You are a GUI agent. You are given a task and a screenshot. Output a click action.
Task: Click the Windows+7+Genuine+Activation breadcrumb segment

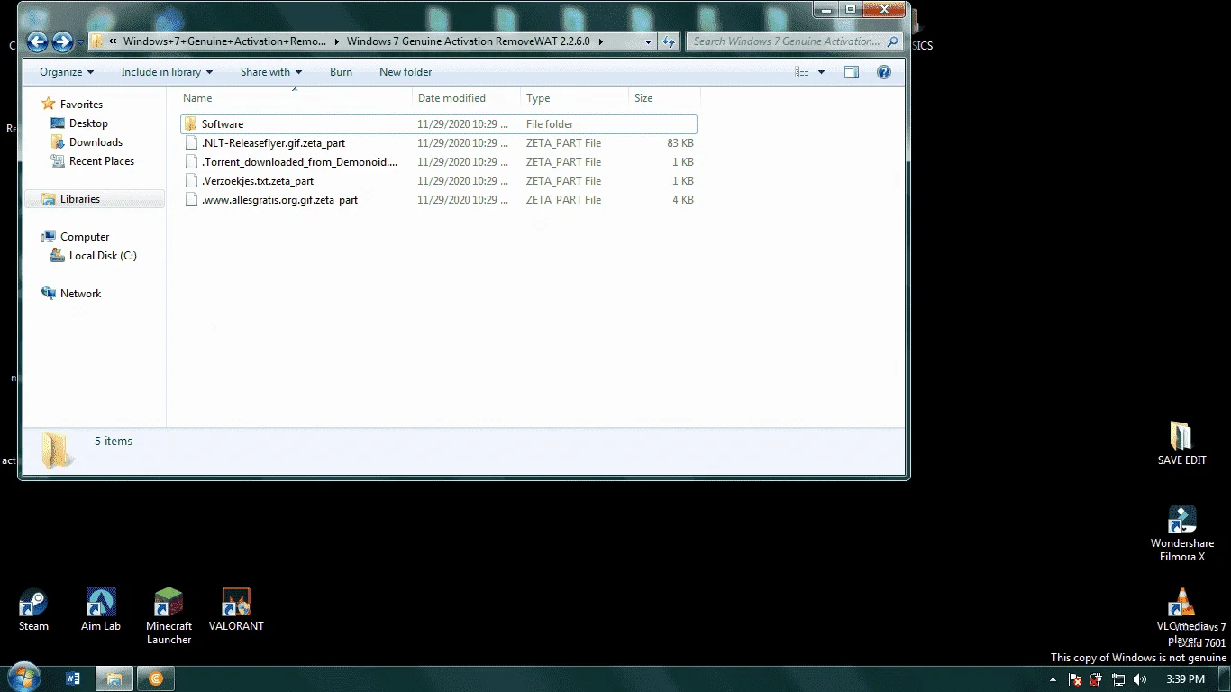[x=224, y=41]
